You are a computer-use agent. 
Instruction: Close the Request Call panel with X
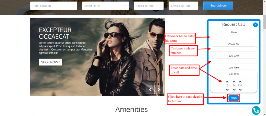255,25
